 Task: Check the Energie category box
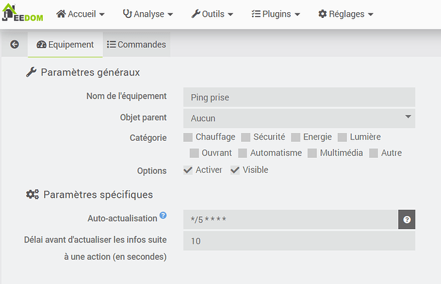pyautogui.click(x=295, y=137)
